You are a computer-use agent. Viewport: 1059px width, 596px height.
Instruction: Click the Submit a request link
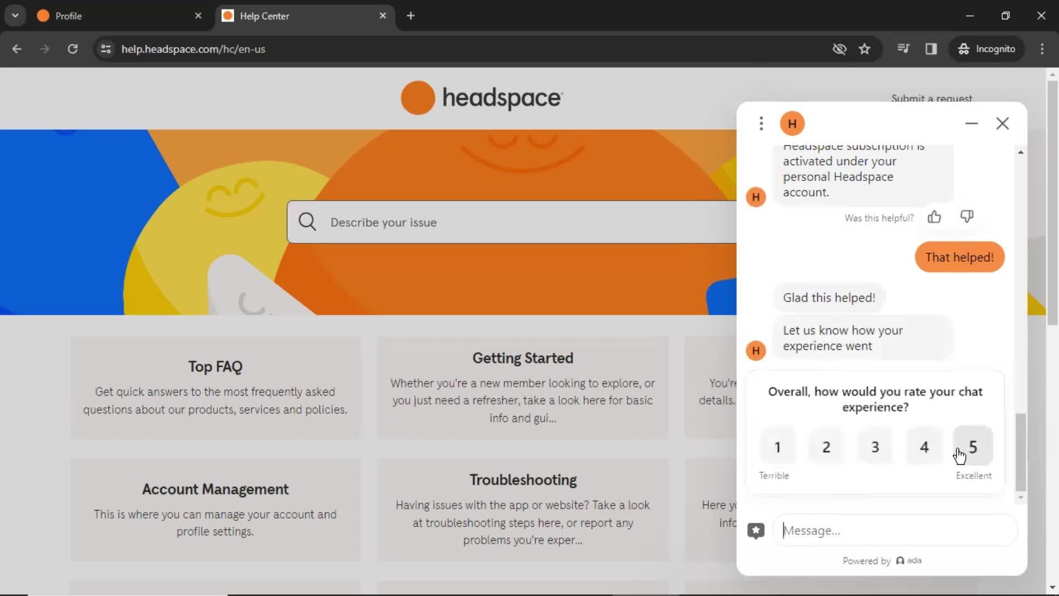pos(932,98)
